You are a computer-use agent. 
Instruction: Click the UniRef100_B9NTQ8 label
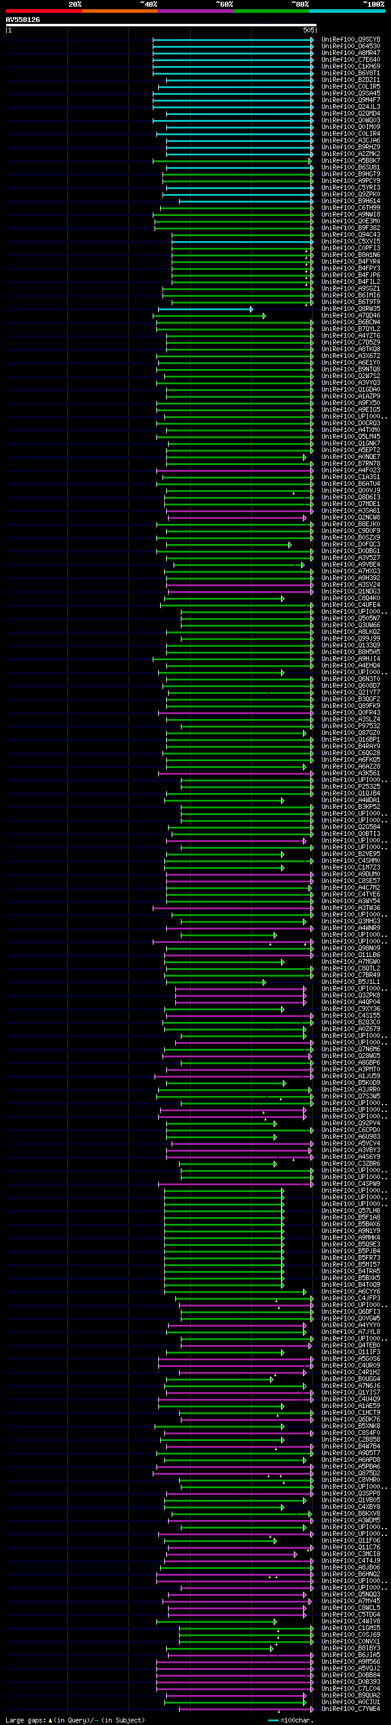(x=350, y=370)
